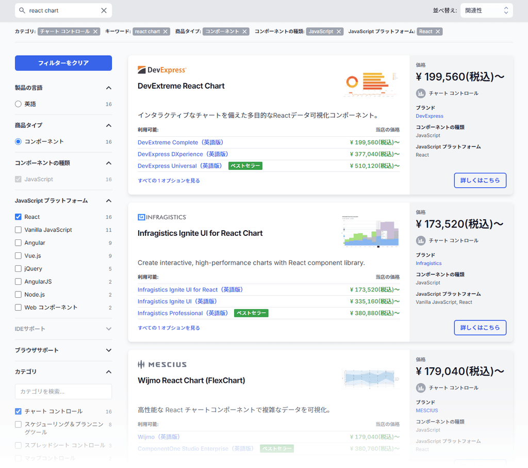Open Infragistics Ignite UI for React（英語版）link
The image size is (528, 468).
pos(190,290)
